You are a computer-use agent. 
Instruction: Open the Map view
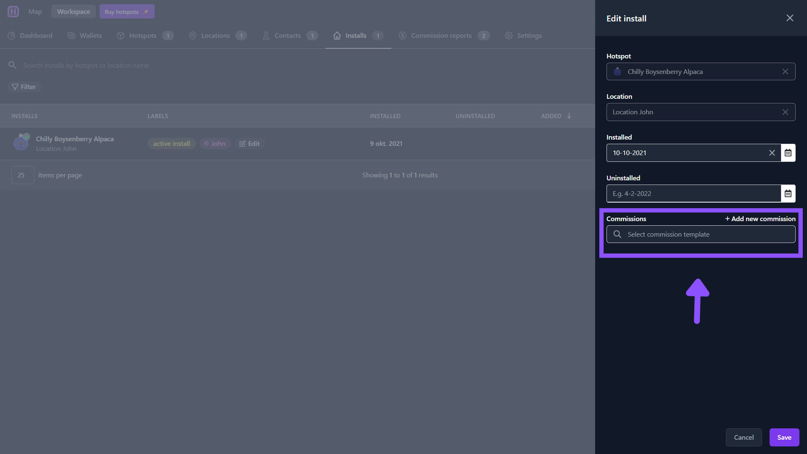(x=35, y=12)
